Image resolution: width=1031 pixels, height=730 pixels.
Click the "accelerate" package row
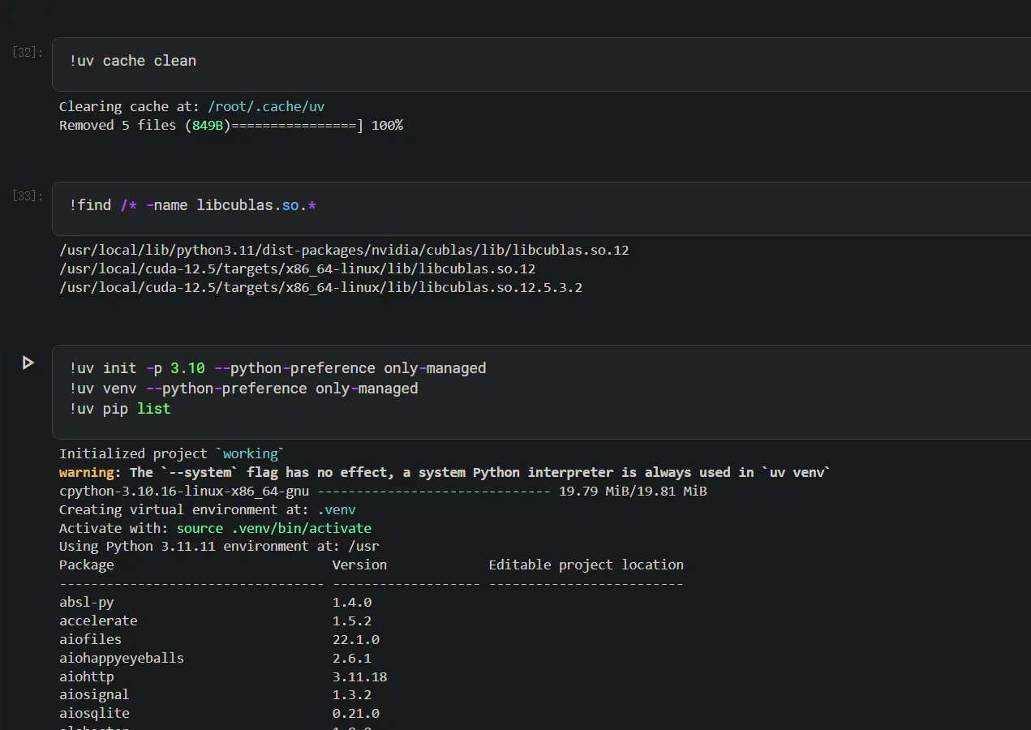[98, 620]
